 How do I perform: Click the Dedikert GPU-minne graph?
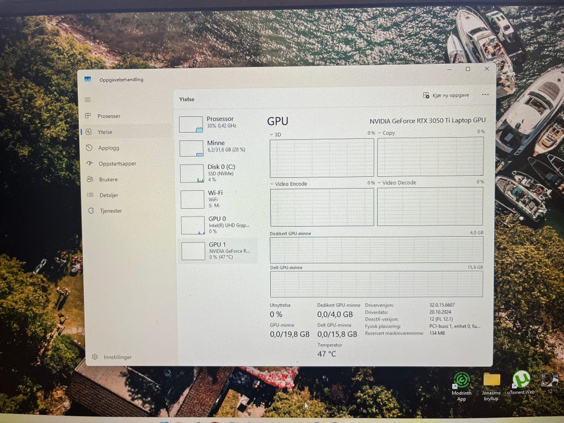[x=377, y=250]
